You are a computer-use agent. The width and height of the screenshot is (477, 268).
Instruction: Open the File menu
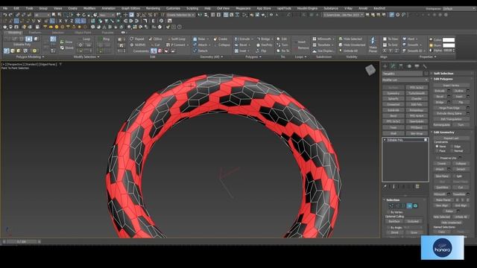(5, 8)
